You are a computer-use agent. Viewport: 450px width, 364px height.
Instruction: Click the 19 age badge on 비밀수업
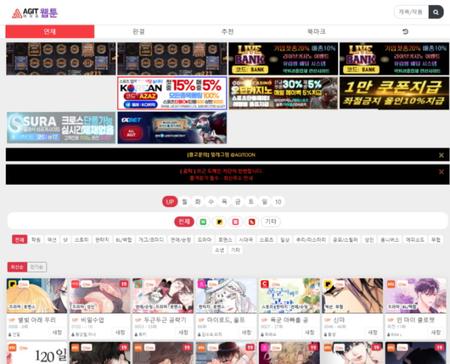coord(124,284)
